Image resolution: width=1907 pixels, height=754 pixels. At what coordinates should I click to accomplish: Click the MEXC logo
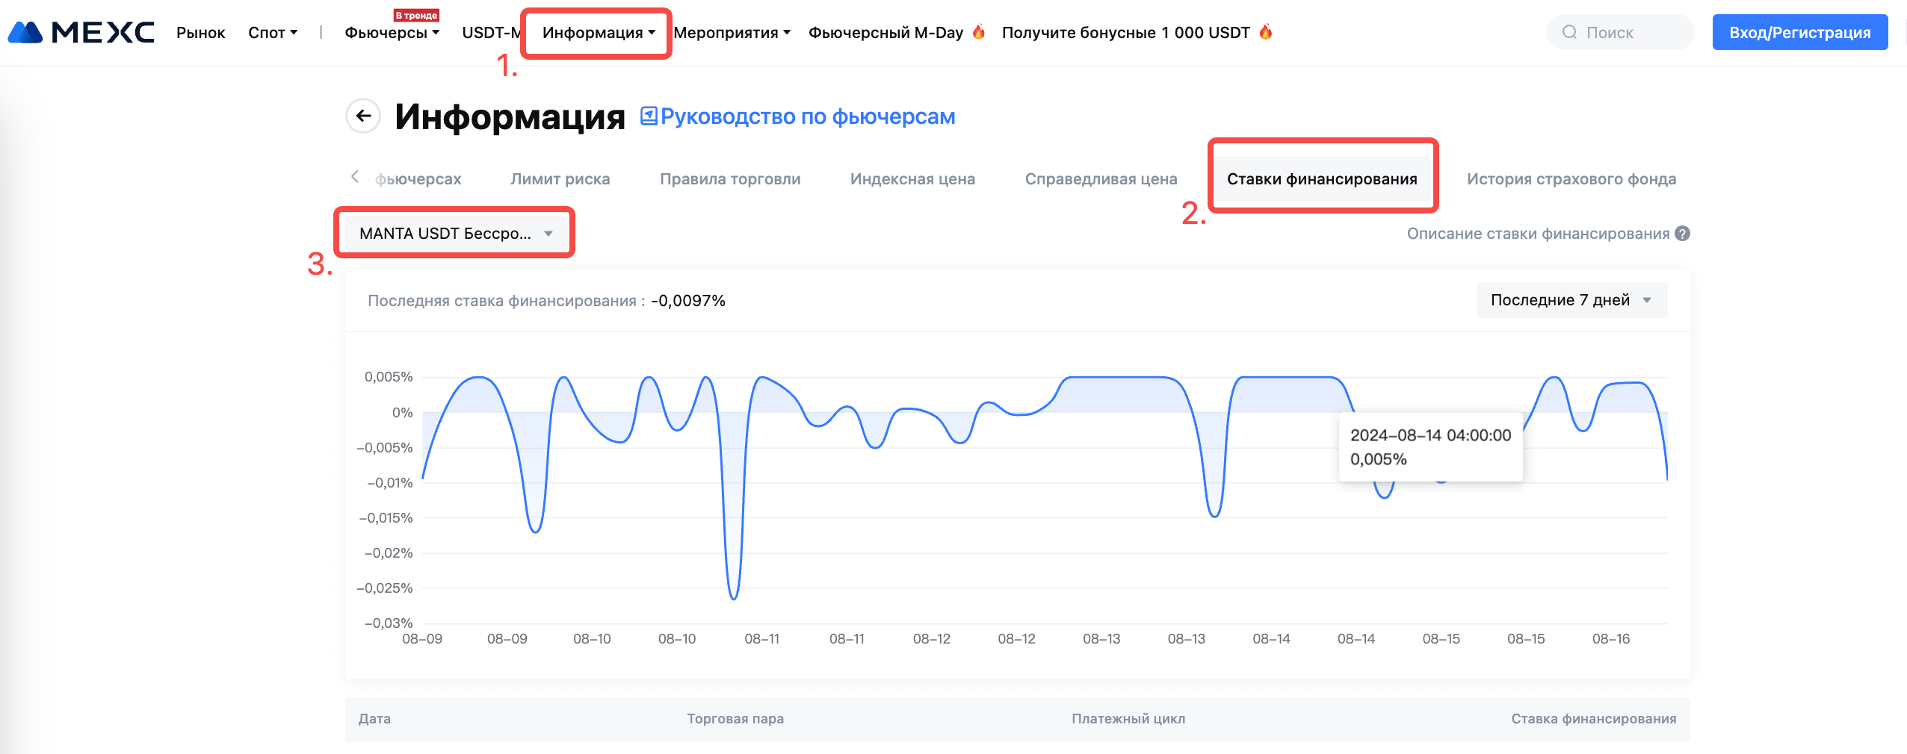point(81,32)
